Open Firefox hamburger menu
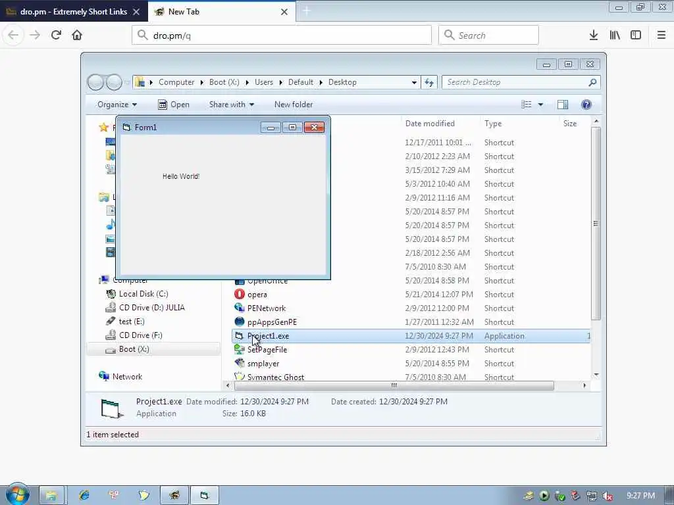This screenshot has height=505, width=674. point(661,36)
